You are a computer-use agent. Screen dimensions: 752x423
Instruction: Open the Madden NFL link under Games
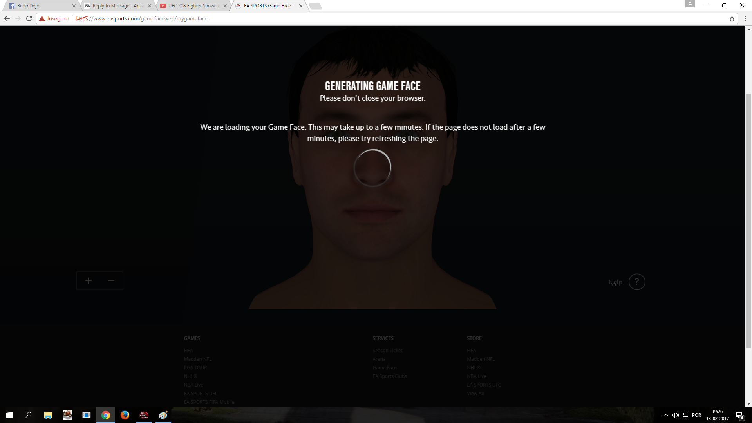[x=198, y=359]
